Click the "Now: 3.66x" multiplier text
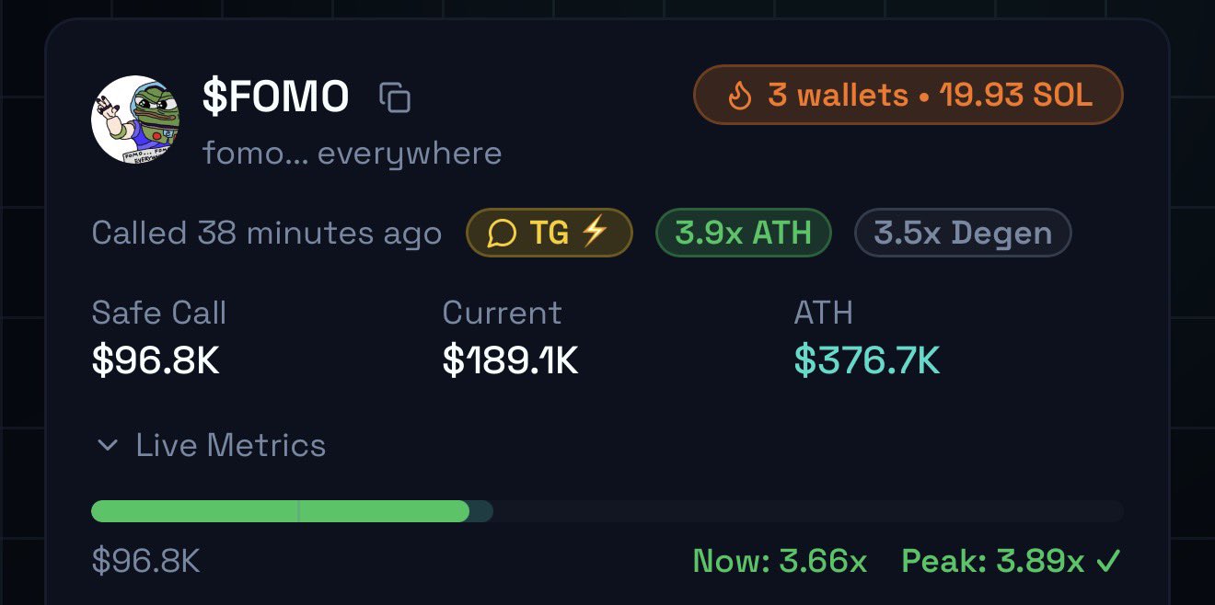1215x605 pixels. click(x=779, y=560)
